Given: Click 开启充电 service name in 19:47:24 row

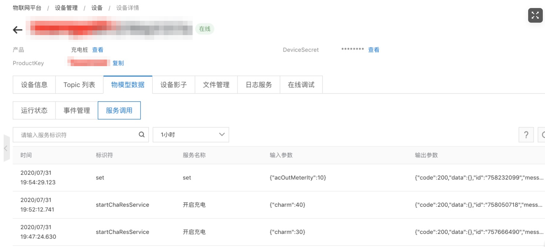Looking at the screenshot, I should click(194, 232).
